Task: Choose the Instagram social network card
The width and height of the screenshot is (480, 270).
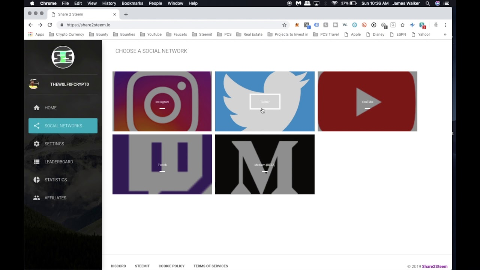Action: 162,101
